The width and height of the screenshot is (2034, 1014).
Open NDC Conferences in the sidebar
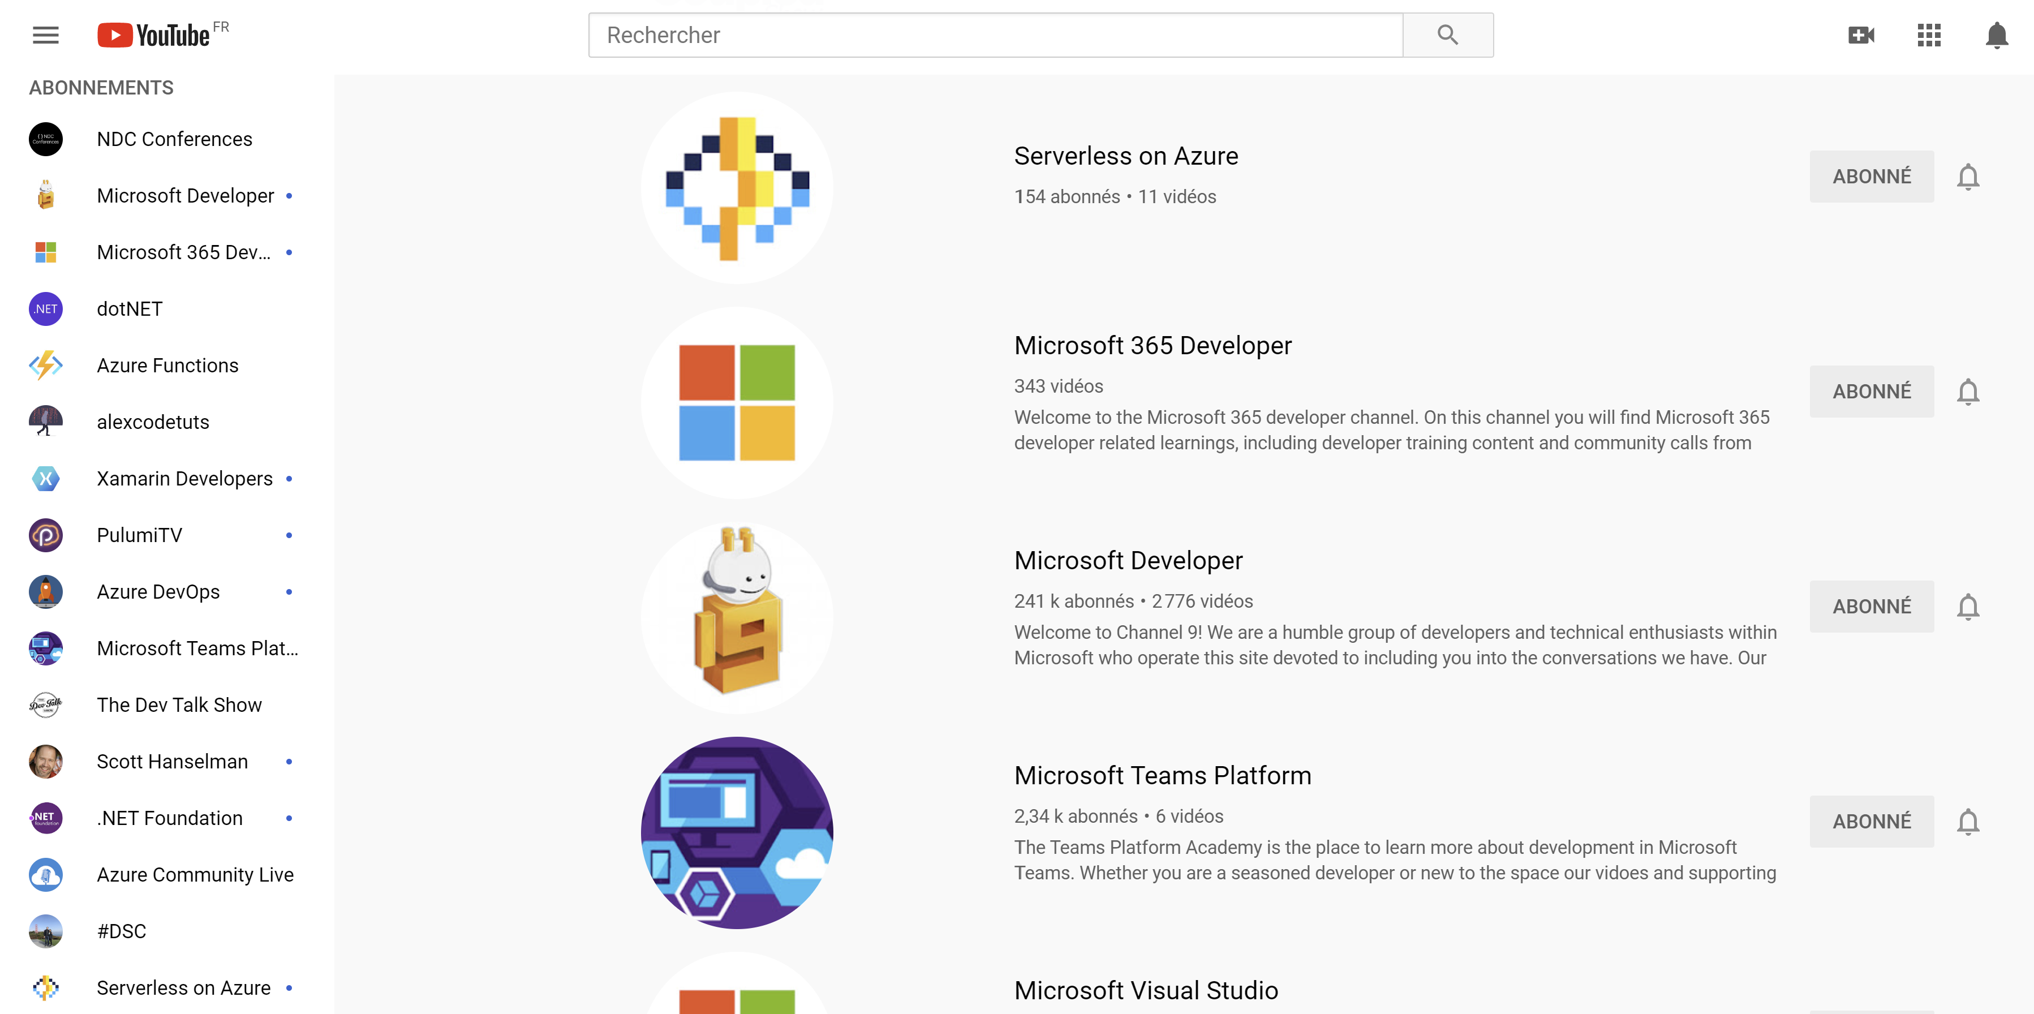174,139
